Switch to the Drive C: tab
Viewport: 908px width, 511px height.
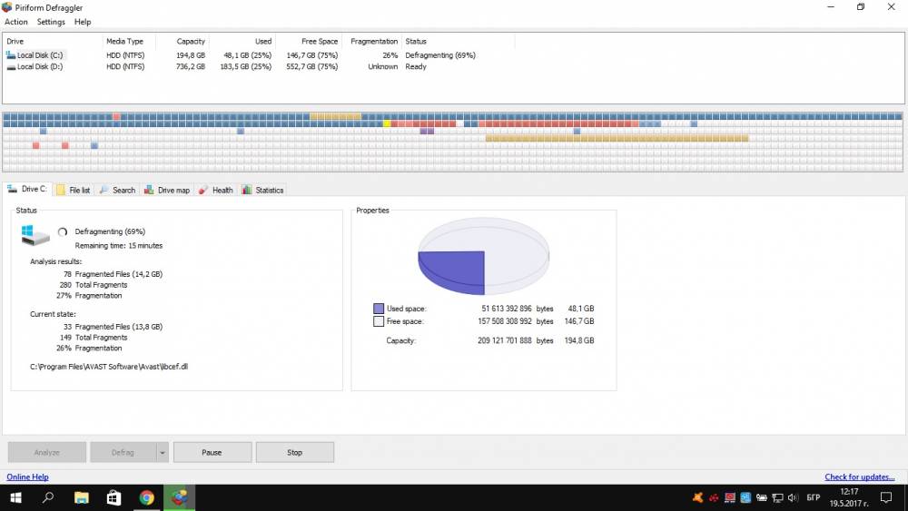click(x=27, y=189)
